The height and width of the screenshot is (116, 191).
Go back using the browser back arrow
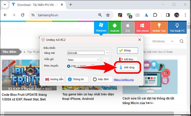point(5,15)
